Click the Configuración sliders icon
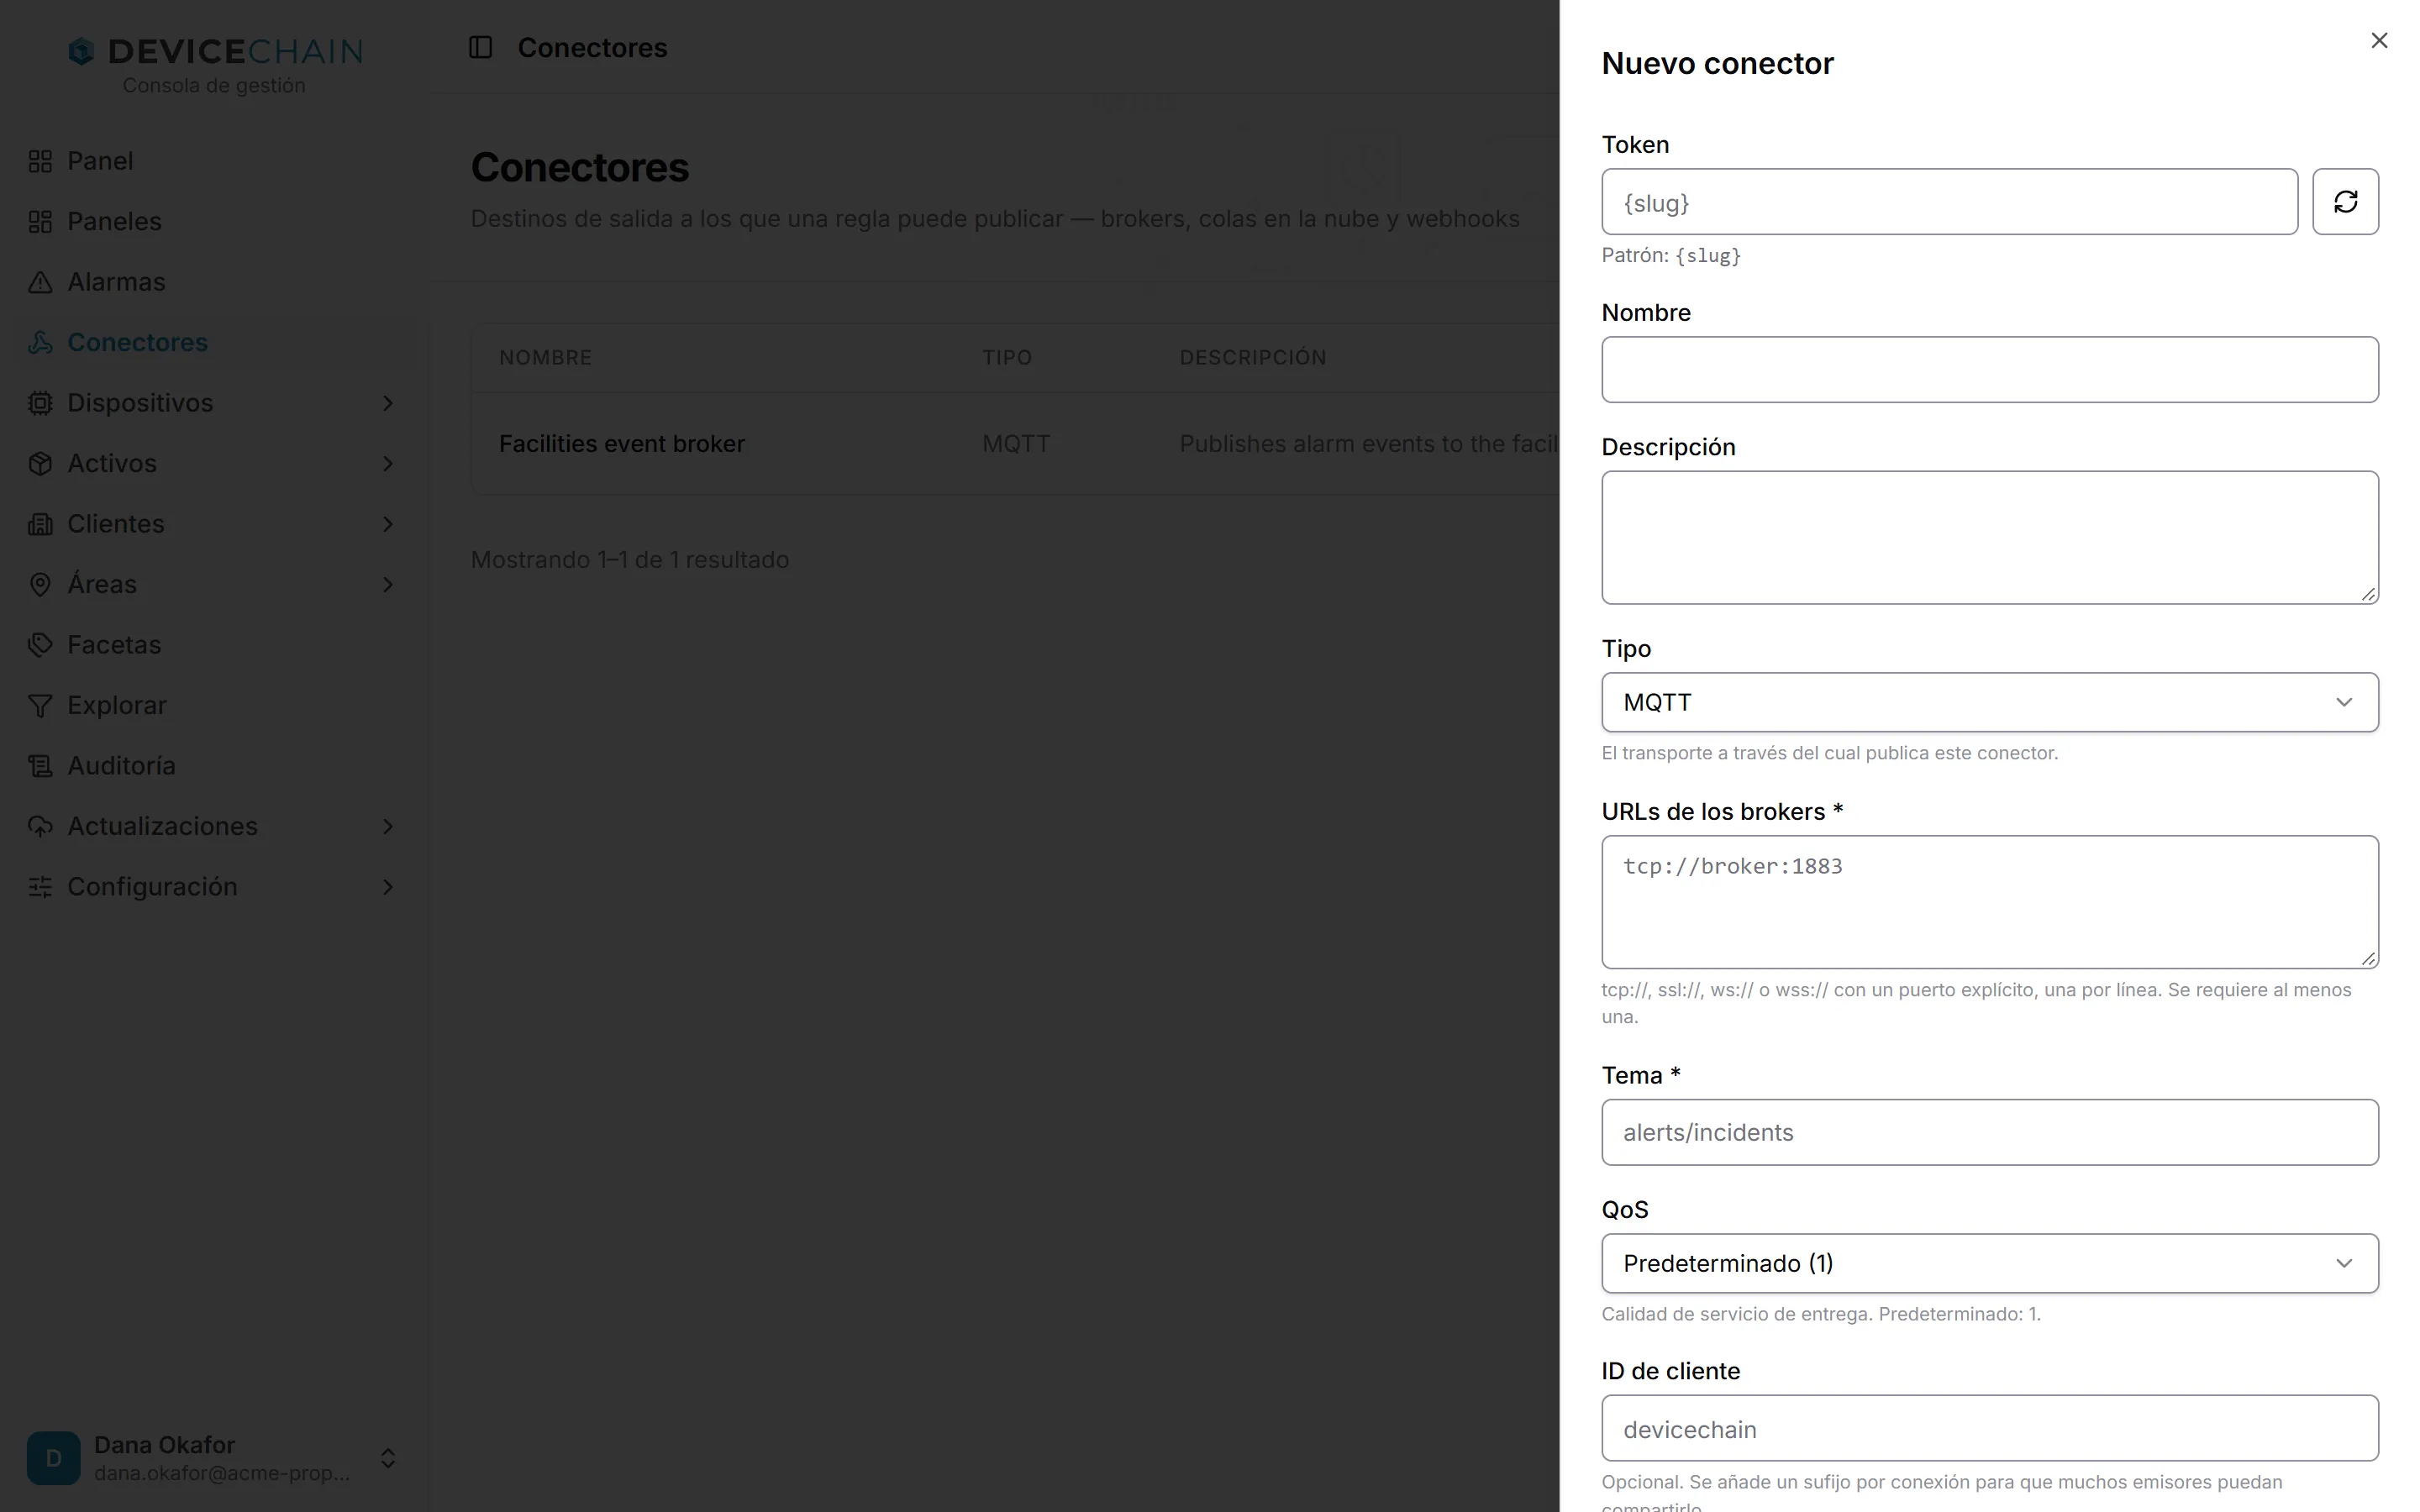The height and width of the screenshot is (1512, 2420). click(40, 887)
